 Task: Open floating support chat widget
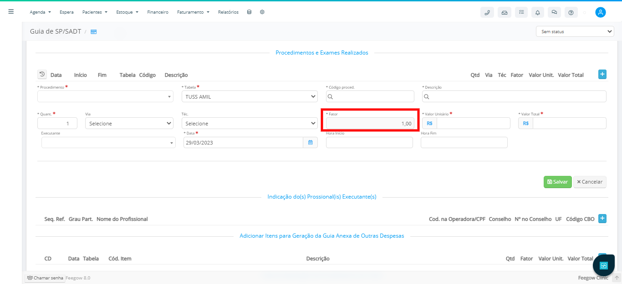604,265
